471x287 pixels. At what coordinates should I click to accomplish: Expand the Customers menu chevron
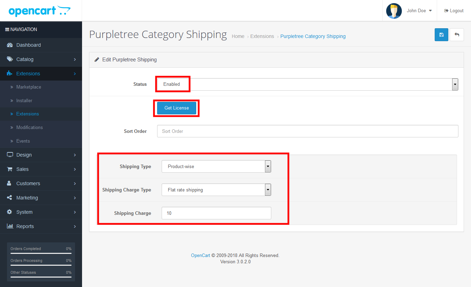point(75,184)
